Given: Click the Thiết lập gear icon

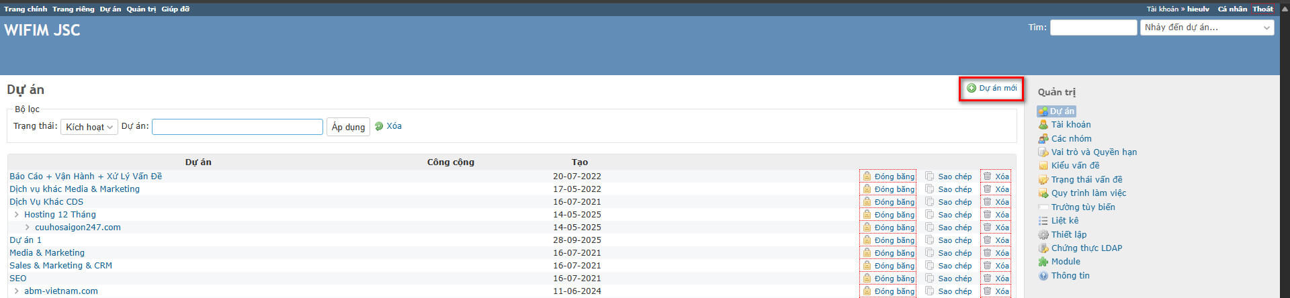Looking at the screenshot, I should tap(1043, 235).
